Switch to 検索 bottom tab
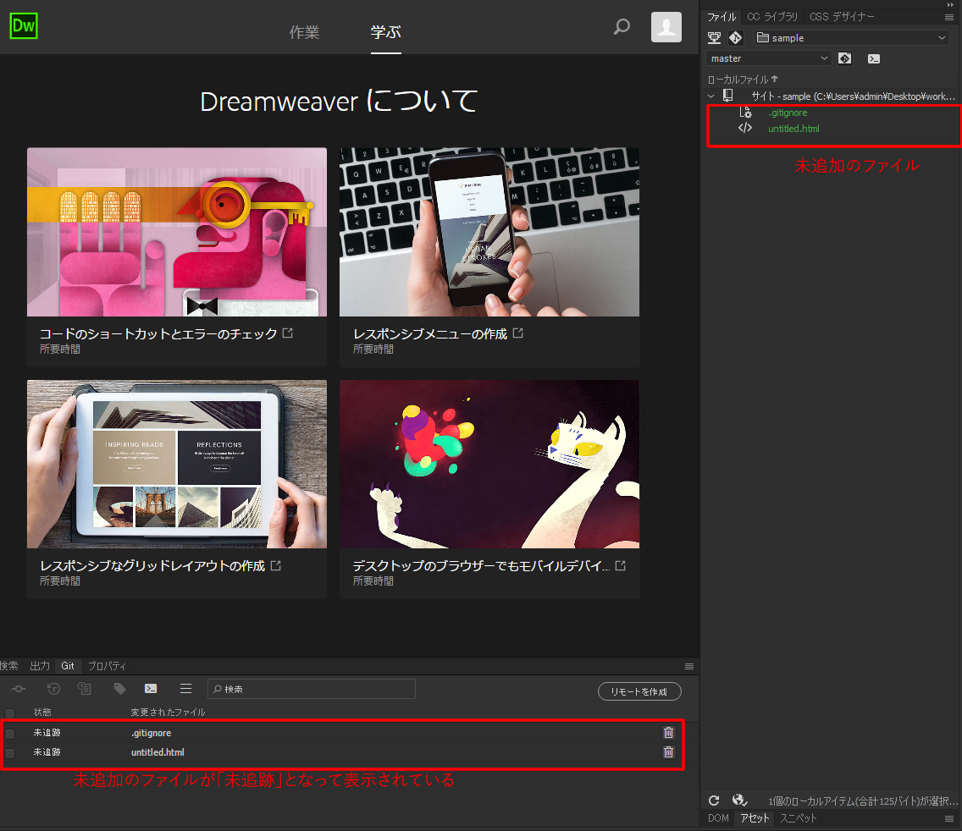Viewport: 962px width, 831px height. [9, 666]
